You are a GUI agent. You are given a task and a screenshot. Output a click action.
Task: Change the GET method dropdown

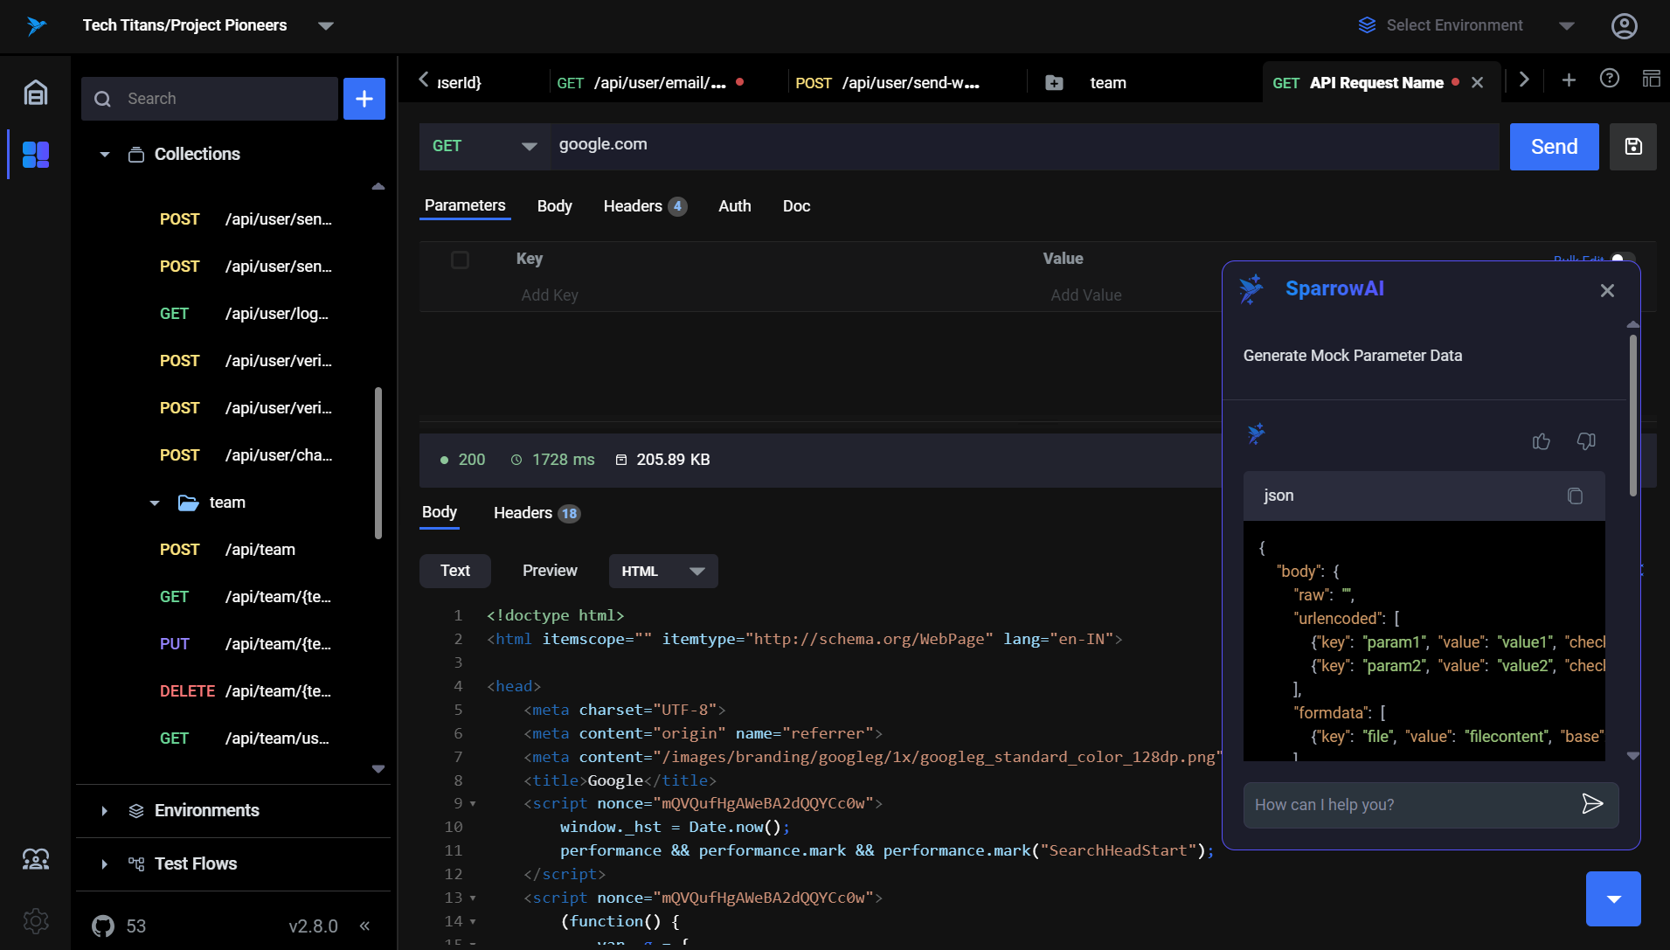(485, 147)
